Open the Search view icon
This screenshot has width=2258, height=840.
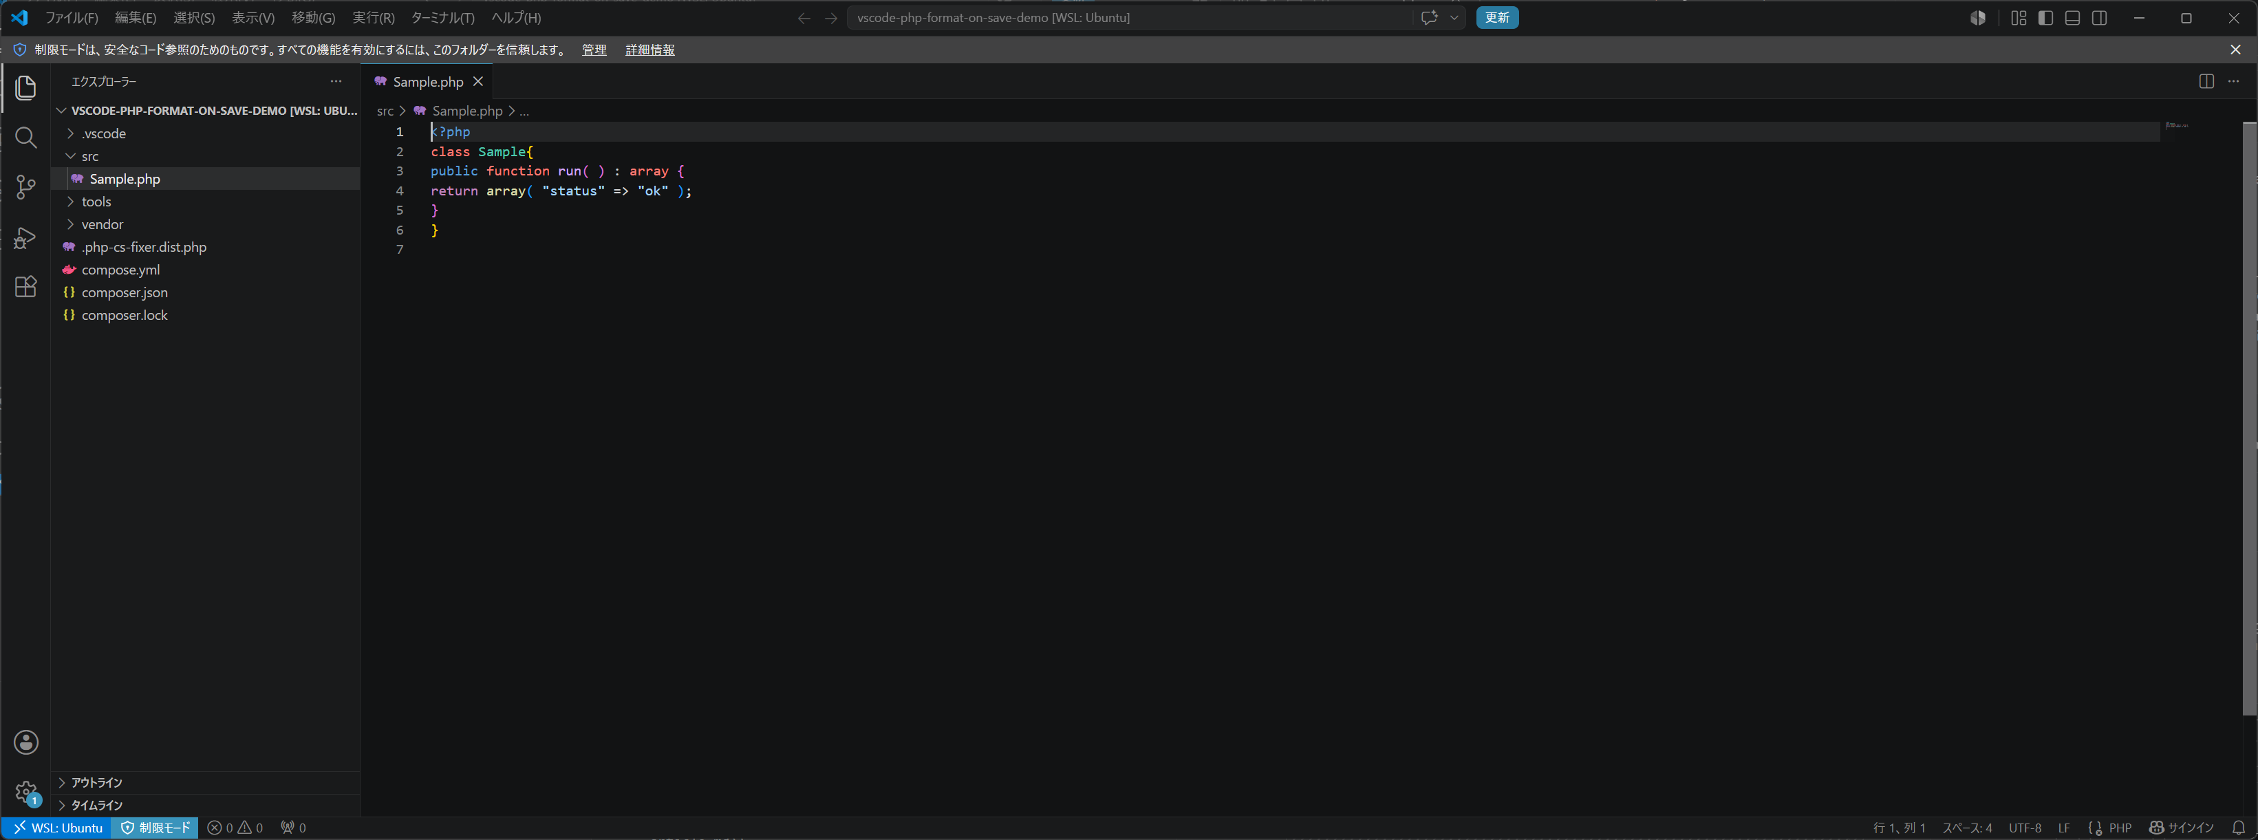25,138
